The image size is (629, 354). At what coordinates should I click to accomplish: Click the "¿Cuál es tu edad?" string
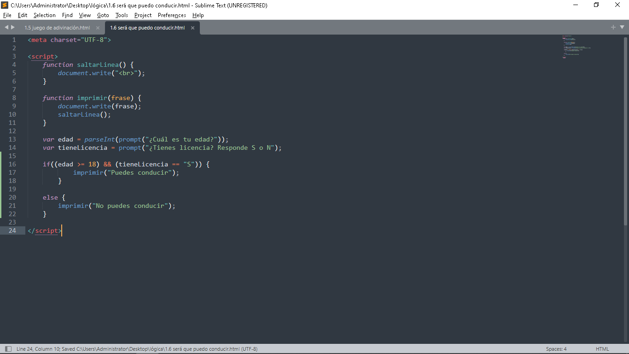181,139
